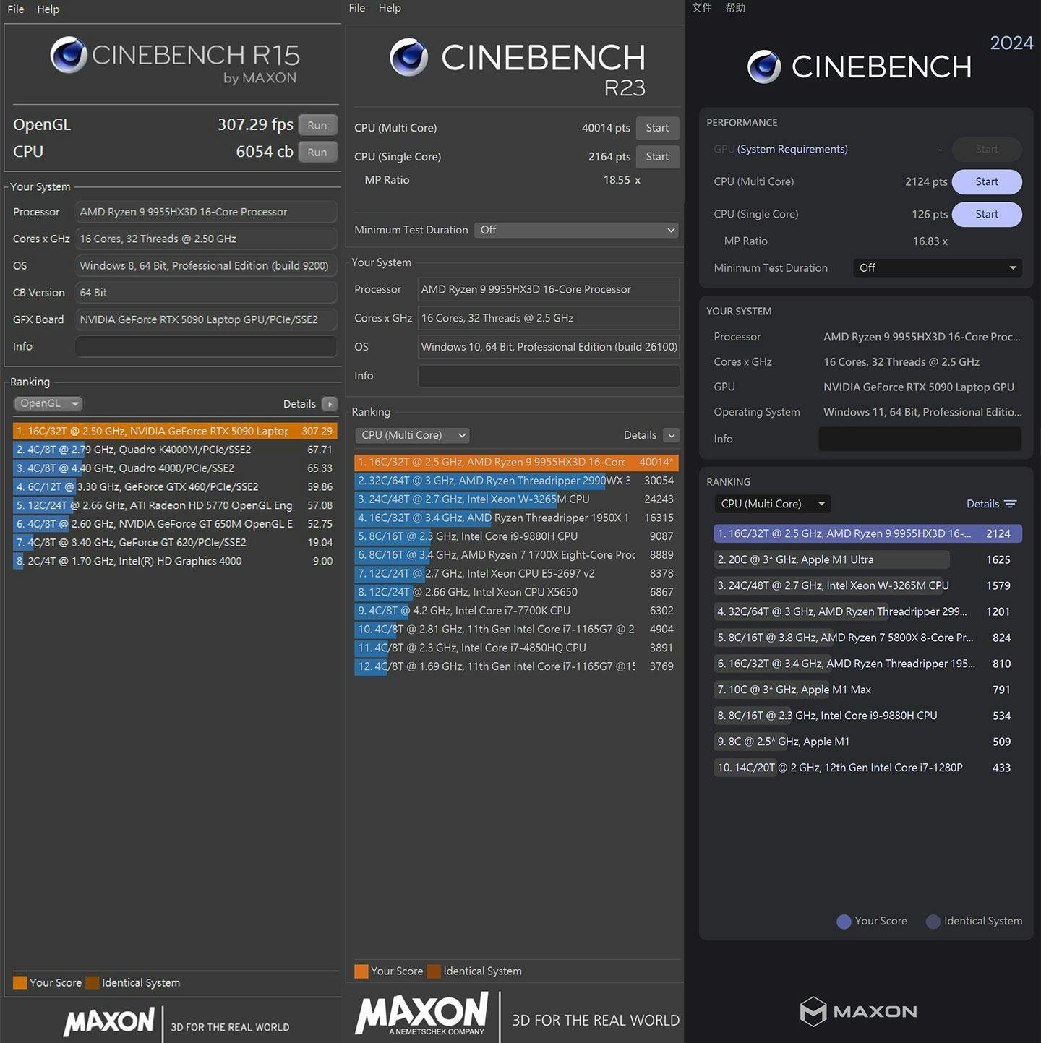This screenshot has height=1043, width=1041.
Task: Select Core i7-4850HQ row in R23
Action: pyautogui.click(x=516, y=648)
